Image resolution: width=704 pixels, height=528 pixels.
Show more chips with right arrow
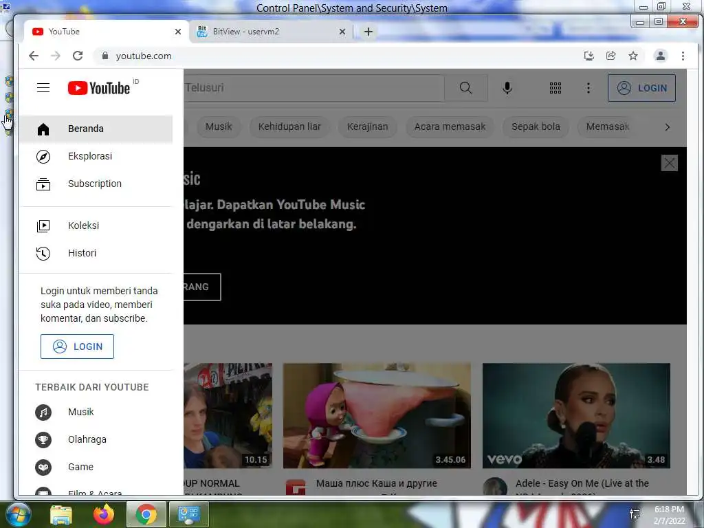pos(667,127)
